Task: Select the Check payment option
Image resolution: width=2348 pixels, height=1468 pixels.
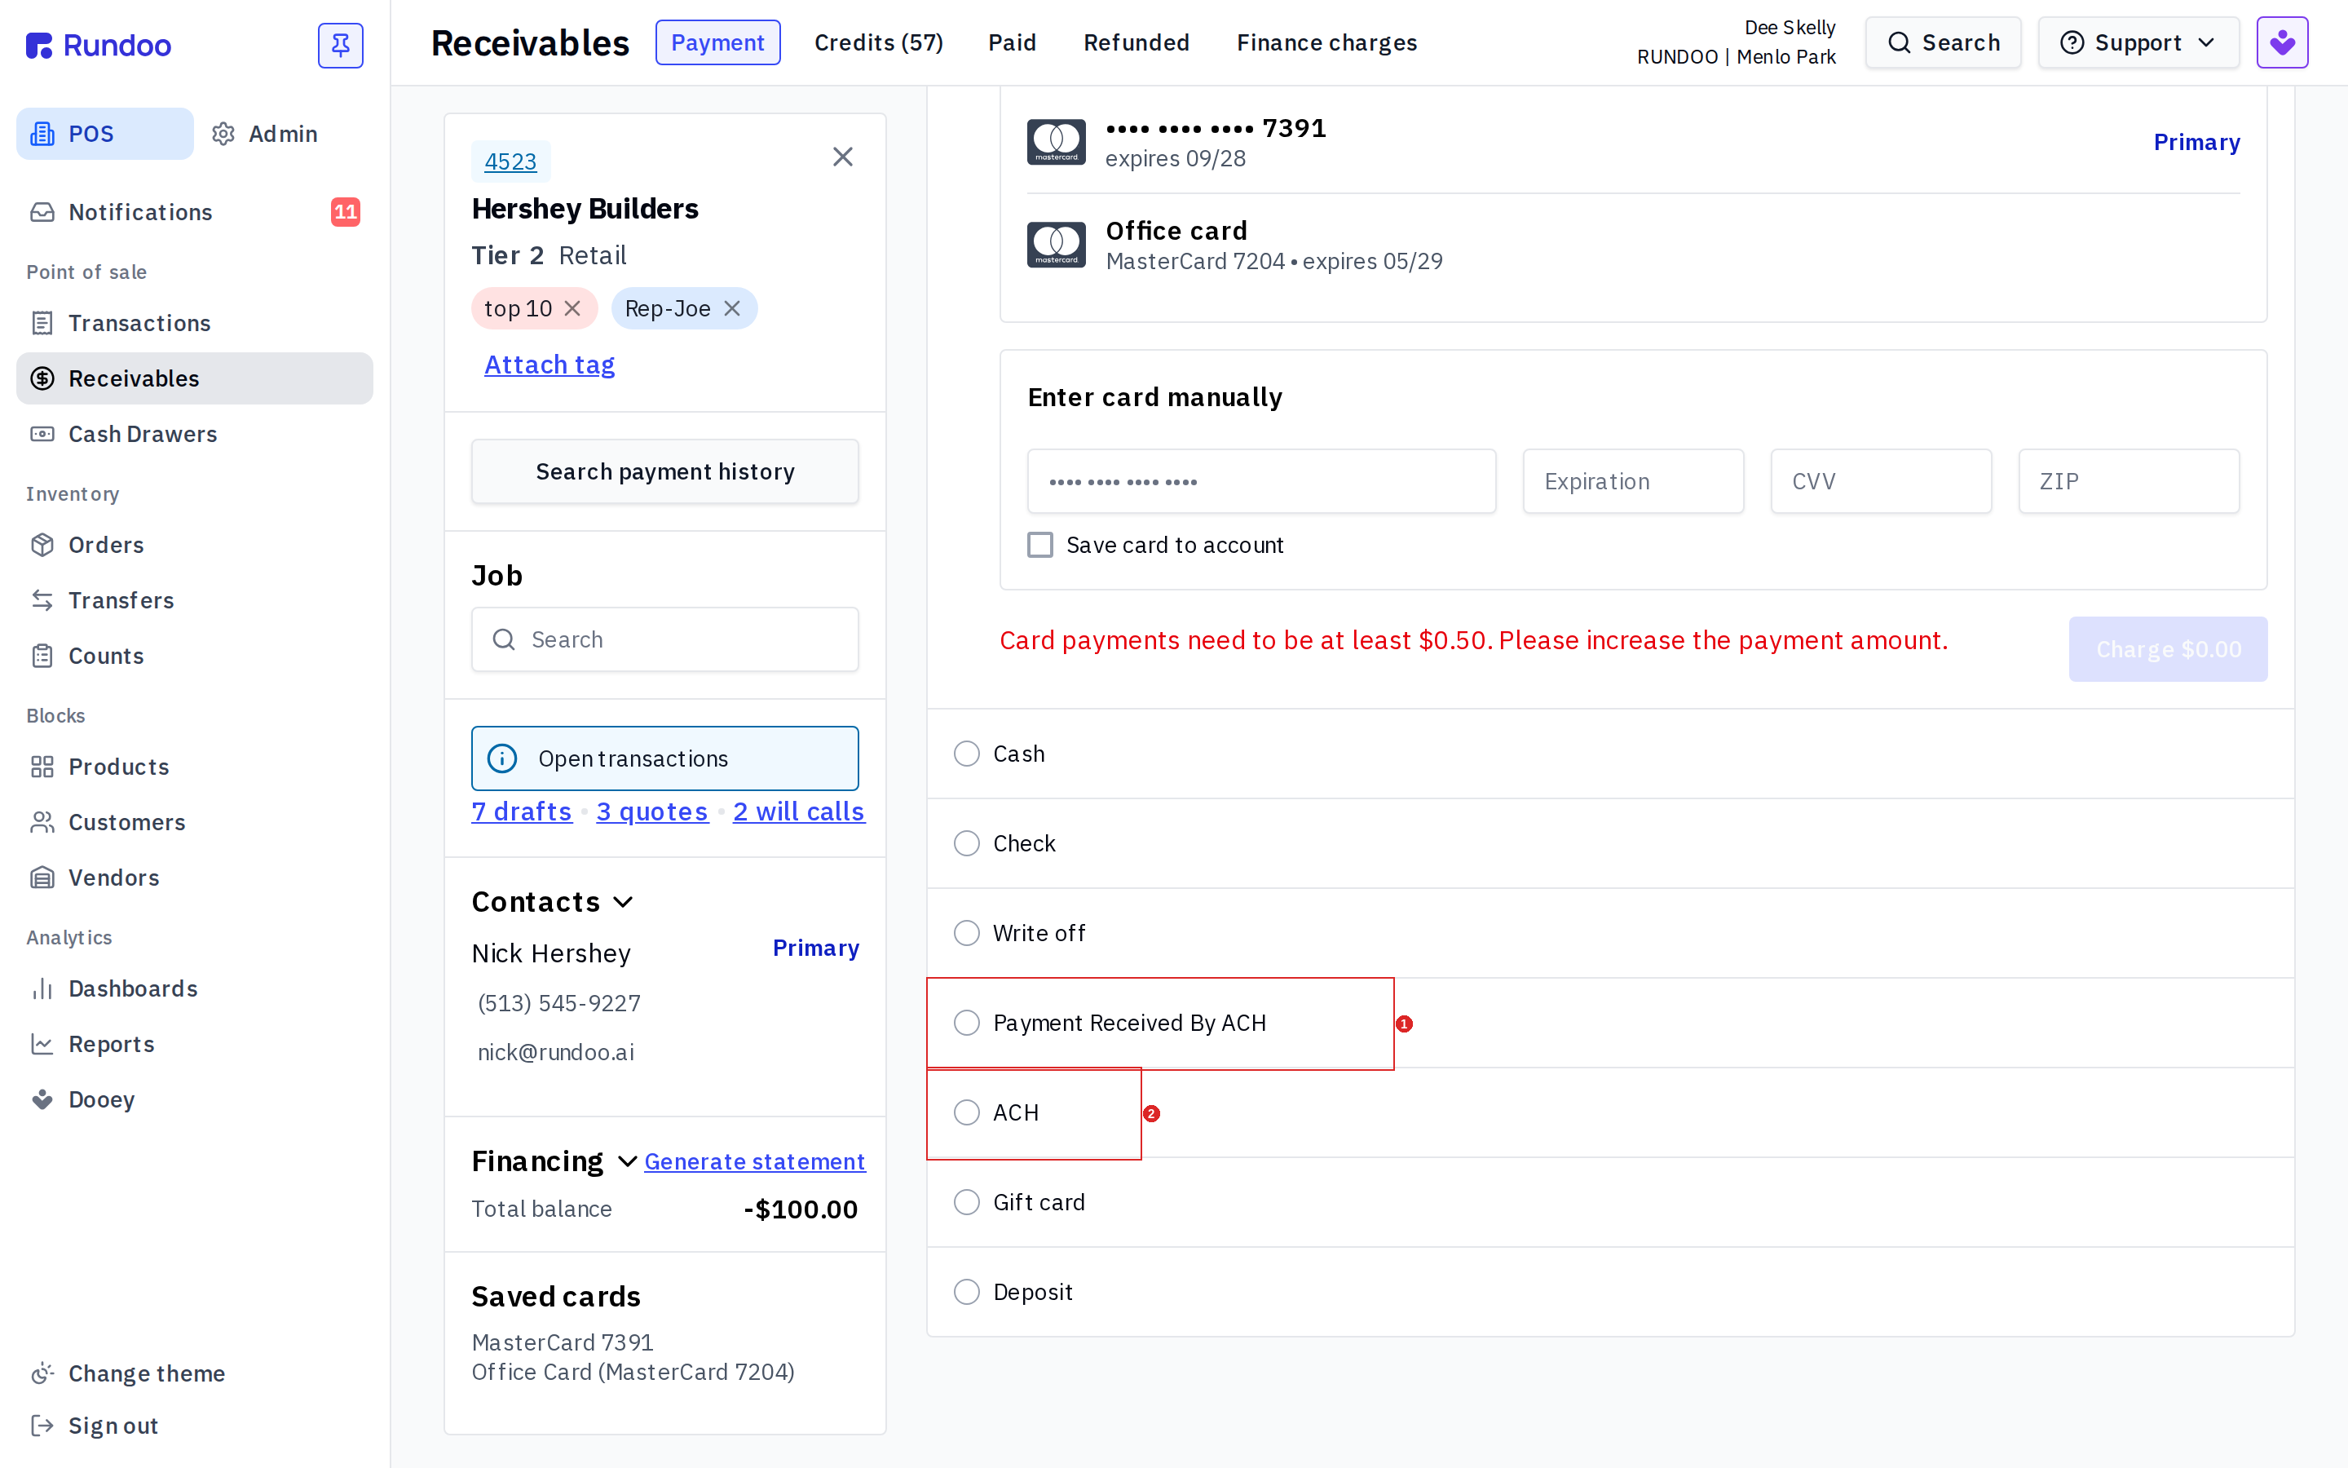Action: [966, 842]
